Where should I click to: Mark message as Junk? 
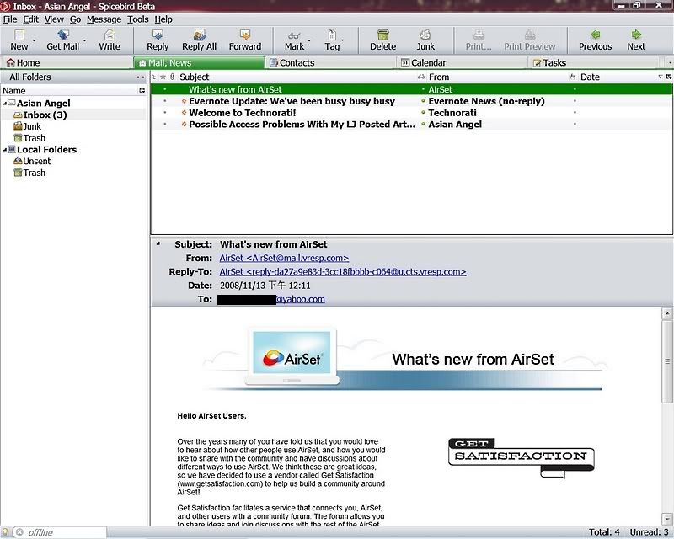425,35
